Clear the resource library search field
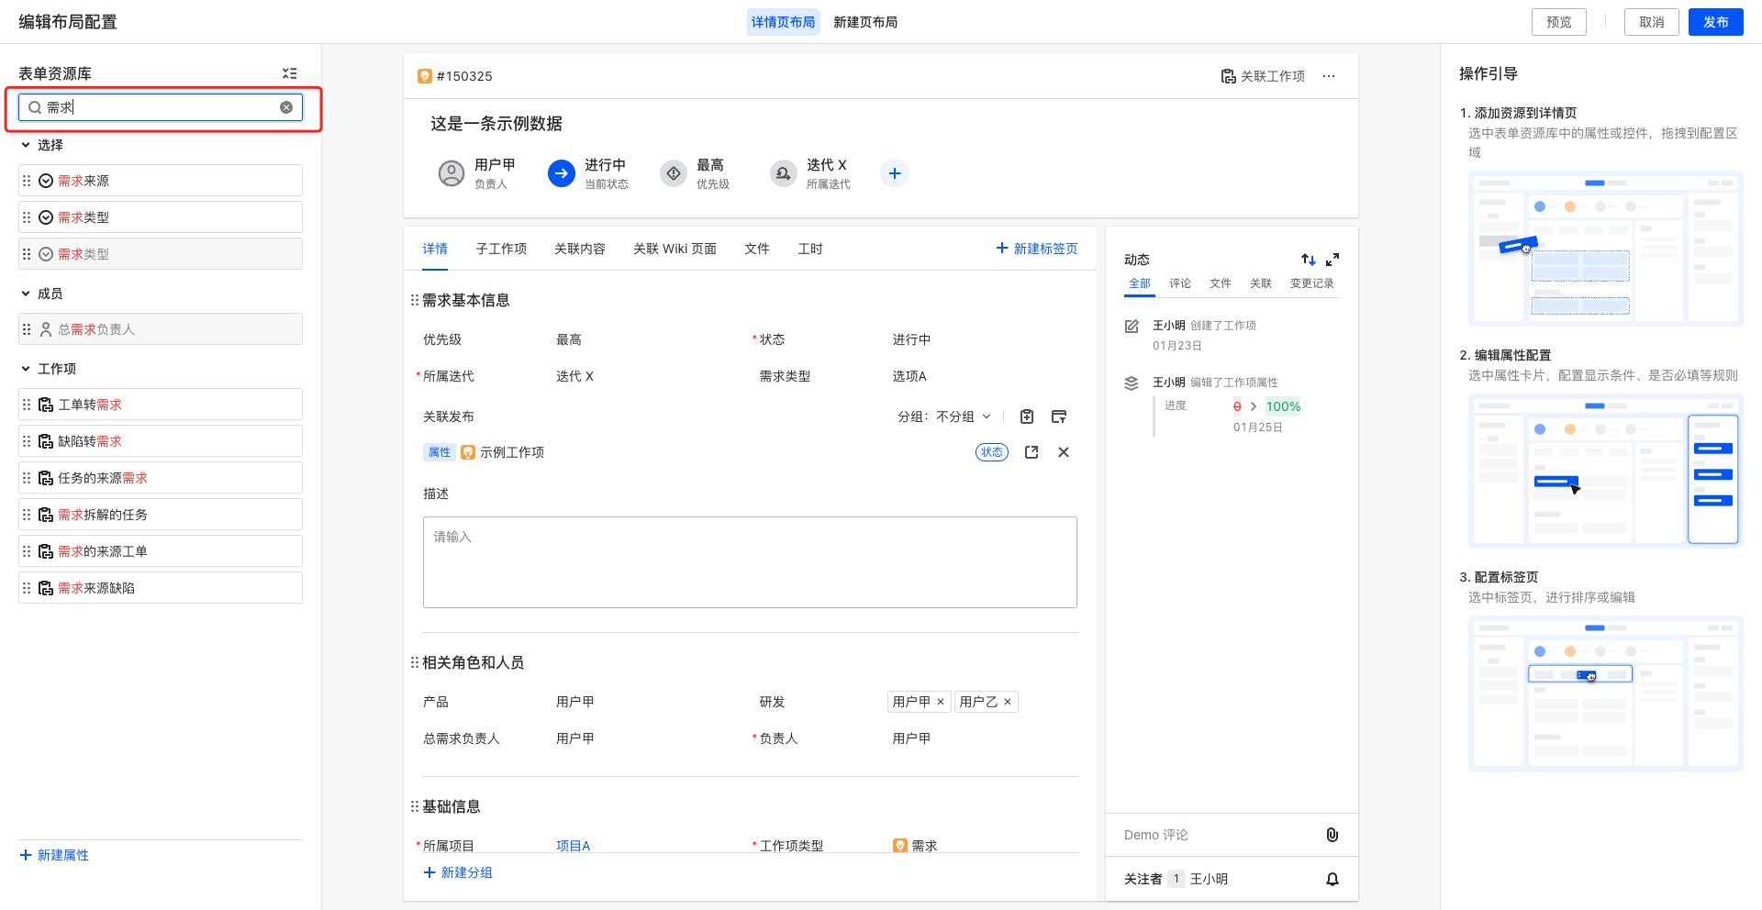This screenshot has width=1762, height=910. coord(286,107)
